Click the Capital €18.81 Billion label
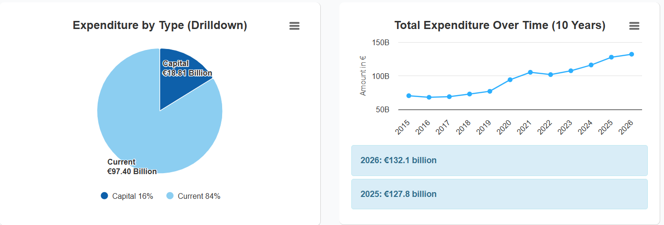 [x=187, y=68]
